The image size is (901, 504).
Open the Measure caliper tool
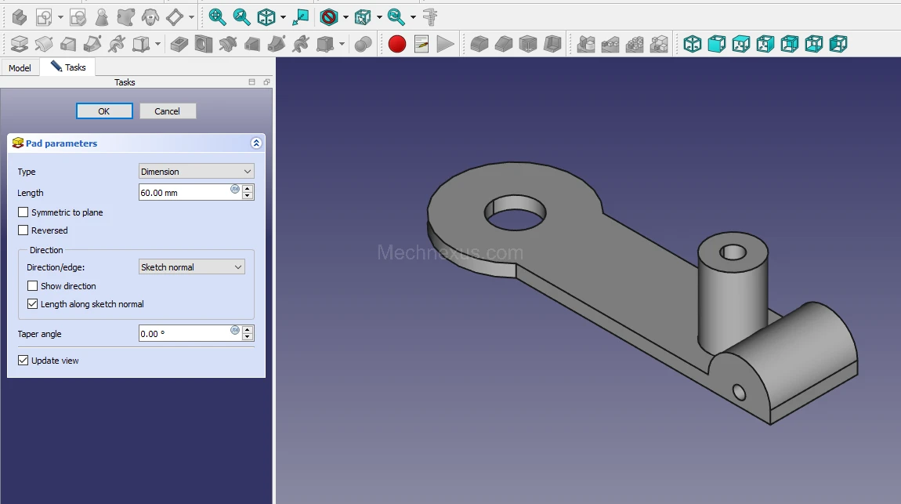[x=430, y=16]
